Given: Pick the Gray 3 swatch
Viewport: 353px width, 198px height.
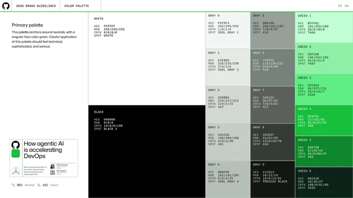Looking at the screenshot, I should click(228, 142).
